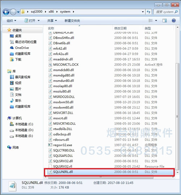181x195 pixels.
Task: Click the 收藏夹 favorites star
Action: 9,30
